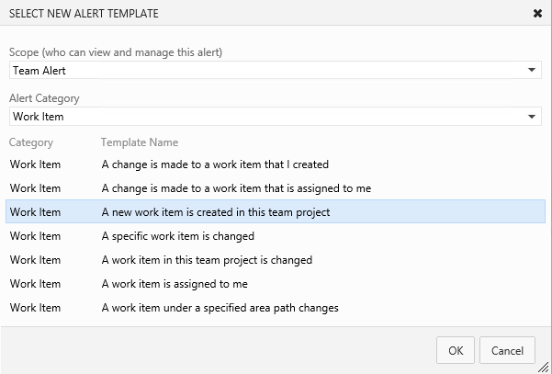Sort by the Category column header

coord(31,142)
